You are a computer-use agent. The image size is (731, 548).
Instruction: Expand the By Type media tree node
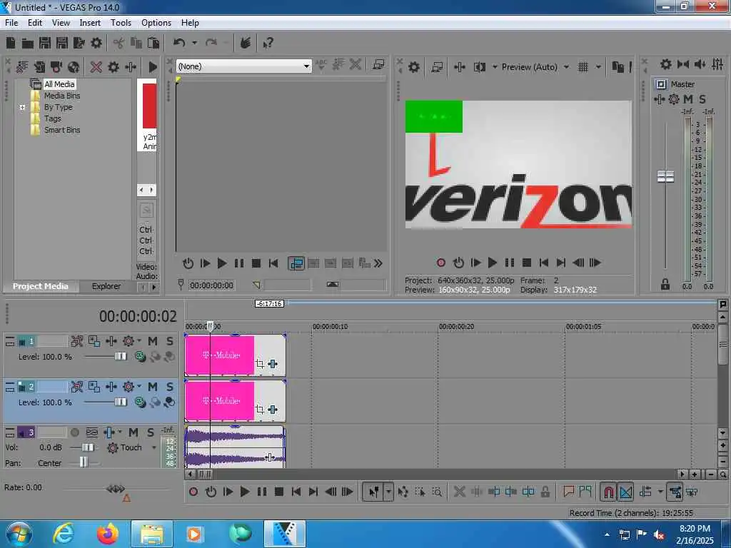click(x=22, y=107)
